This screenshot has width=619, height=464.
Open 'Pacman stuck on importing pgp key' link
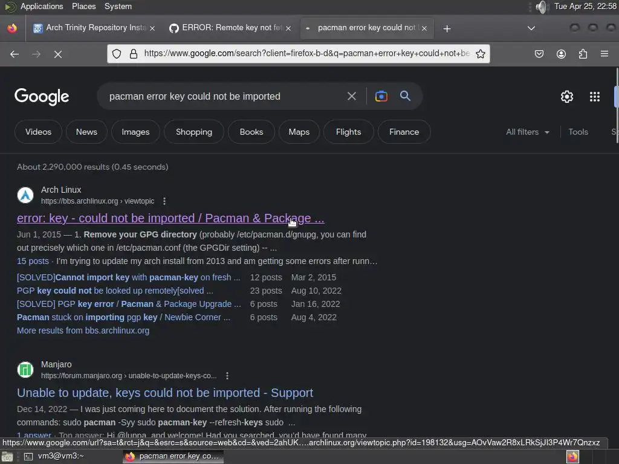pyautogui.click(x=123, y=317)
